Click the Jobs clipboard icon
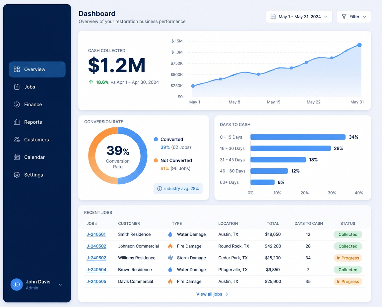The width and height of the screenshot is (382, 307). (x=17, y=87)
